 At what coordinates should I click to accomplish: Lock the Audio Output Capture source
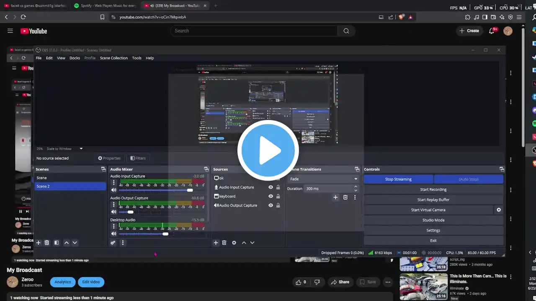(278, 205)
